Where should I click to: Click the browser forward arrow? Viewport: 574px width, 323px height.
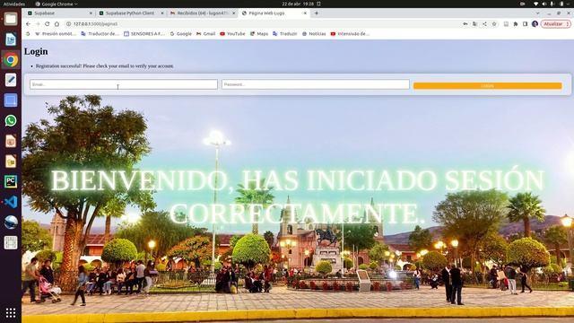point(38,24)
